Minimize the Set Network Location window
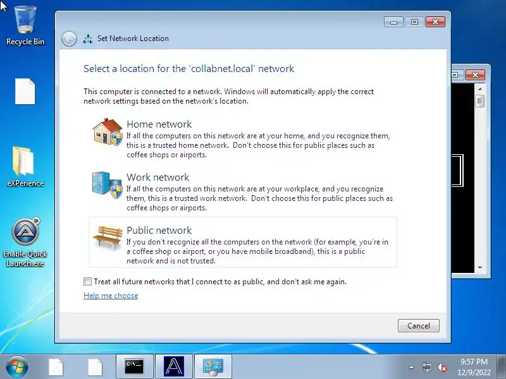Image resolution: width=506 pixels, height=379 pixels. tap(393, 22)
